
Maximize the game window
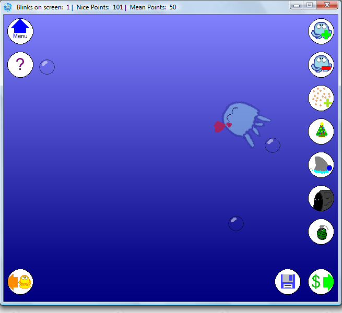(x=309, y=5)
